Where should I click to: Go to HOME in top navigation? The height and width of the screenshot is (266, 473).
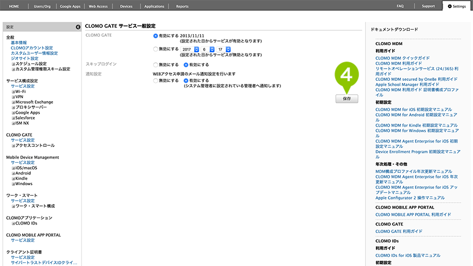point(14,6)
